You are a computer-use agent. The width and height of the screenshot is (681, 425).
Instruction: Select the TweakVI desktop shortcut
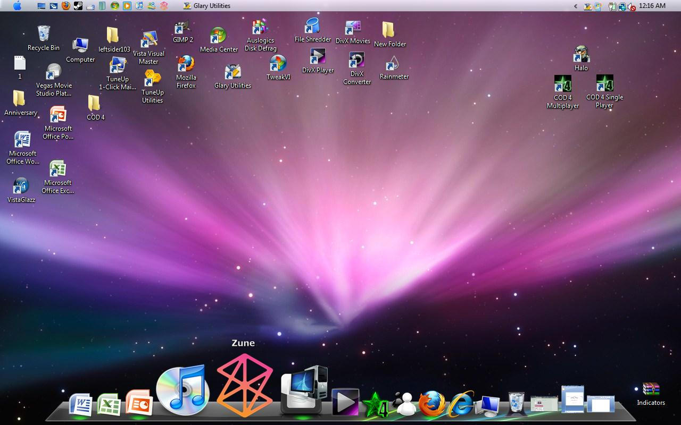pos(278,67)
